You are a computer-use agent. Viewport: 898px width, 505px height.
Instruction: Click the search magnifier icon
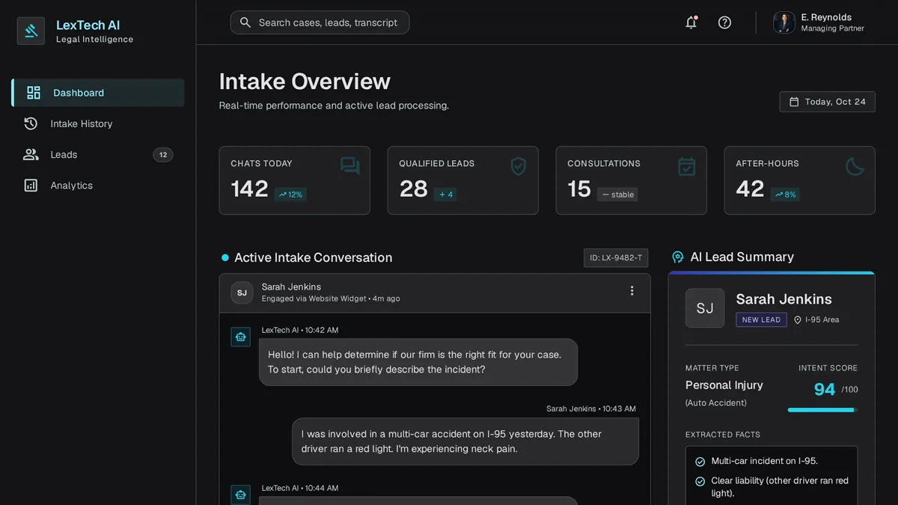coord(245,22)
